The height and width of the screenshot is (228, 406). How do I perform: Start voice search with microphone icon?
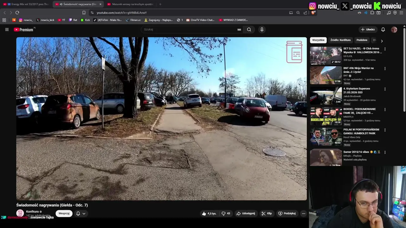click(x=262, y=29)
